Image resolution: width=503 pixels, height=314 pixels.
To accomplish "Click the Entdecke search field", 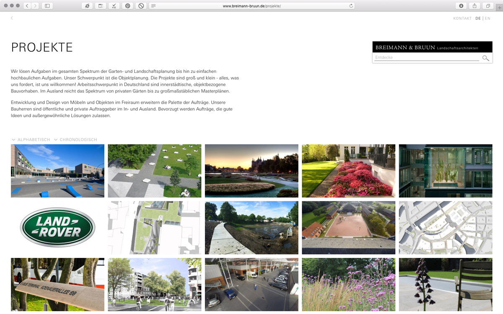I will [x=427, y=58].
